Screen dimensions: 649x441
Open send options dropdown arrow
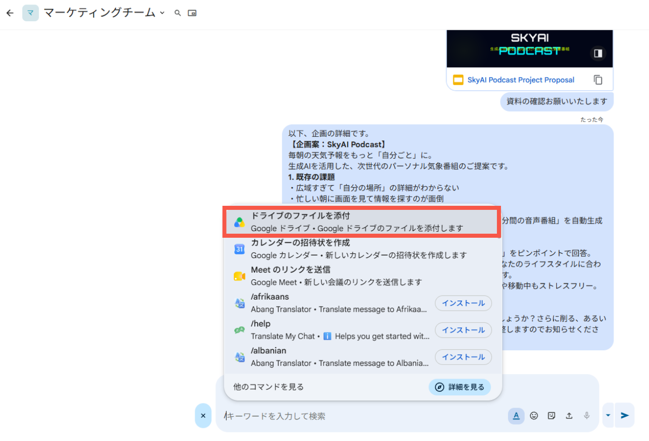608,416
